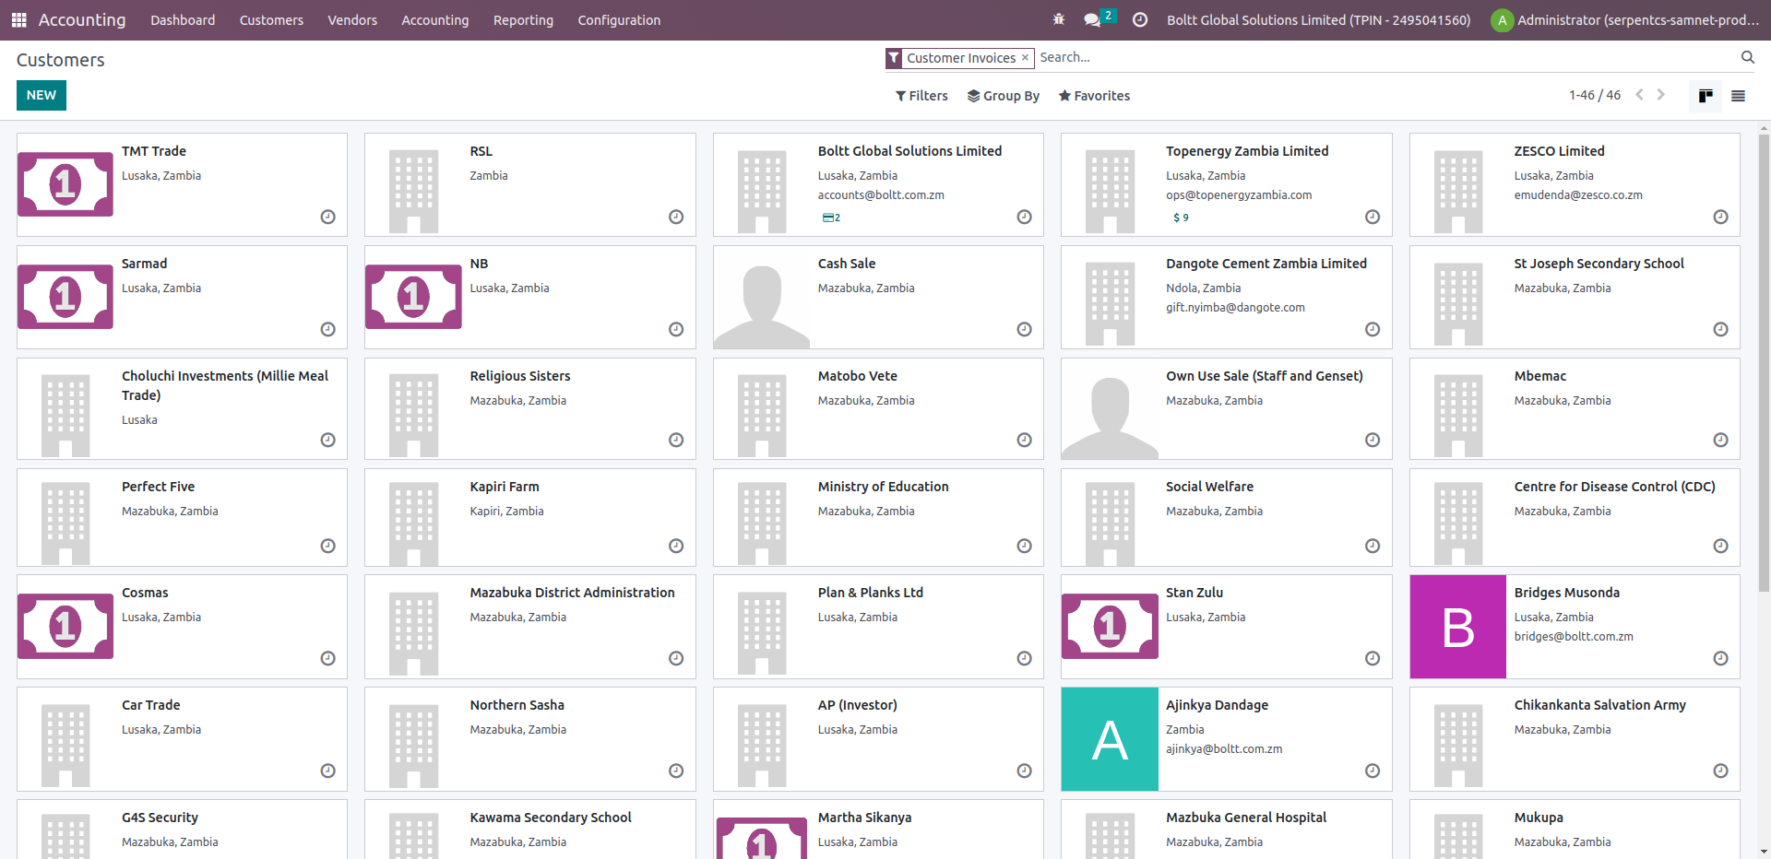Open the conversations chat icon
1771x859 pixels.
1093,19
